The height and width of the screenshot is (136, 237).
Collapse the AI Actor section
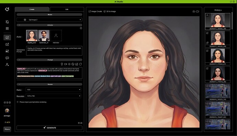point(19,25)
